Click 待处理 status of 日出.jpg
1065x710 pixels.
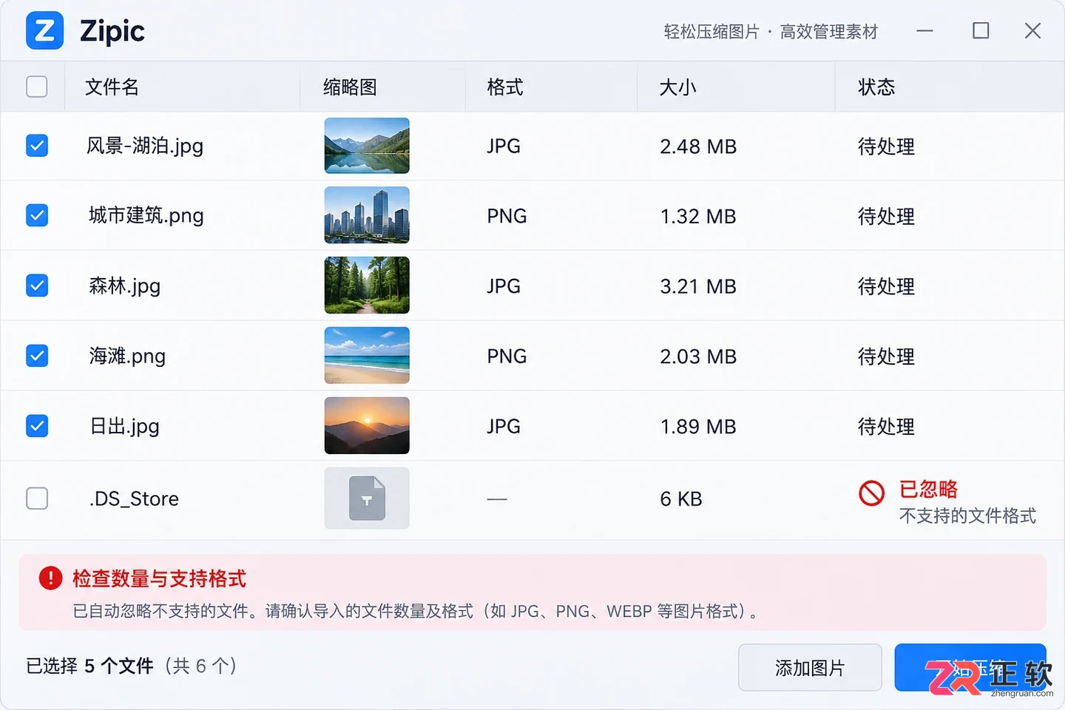pos(886,427)
